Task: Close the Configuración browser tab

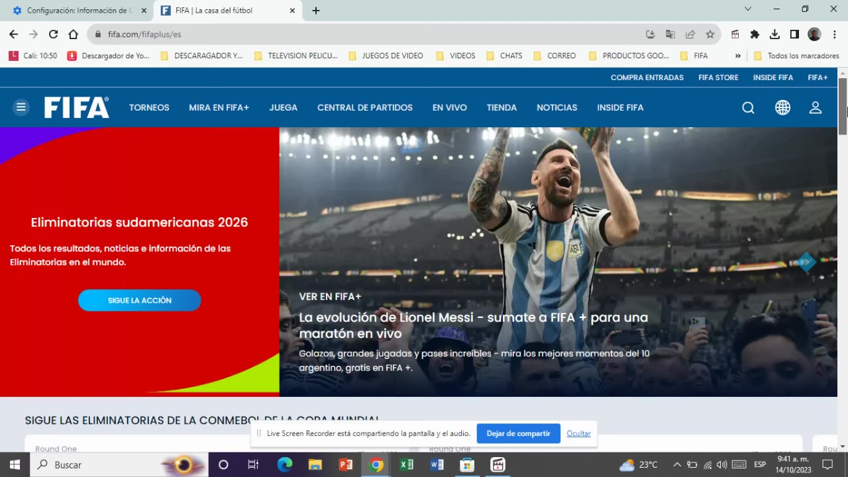Action: click(144, 11)
